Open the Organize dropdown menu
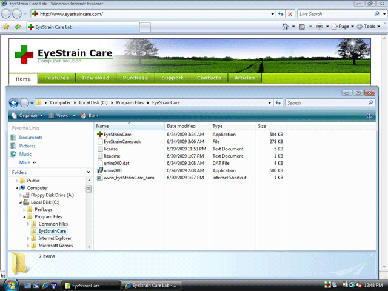Image resolution: width=388 pixels, height=291 pixels. click(27, 116)
